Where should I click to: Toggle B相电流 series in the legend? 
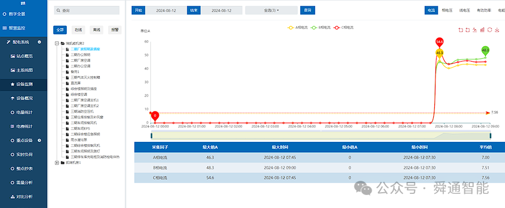point(321,28)
